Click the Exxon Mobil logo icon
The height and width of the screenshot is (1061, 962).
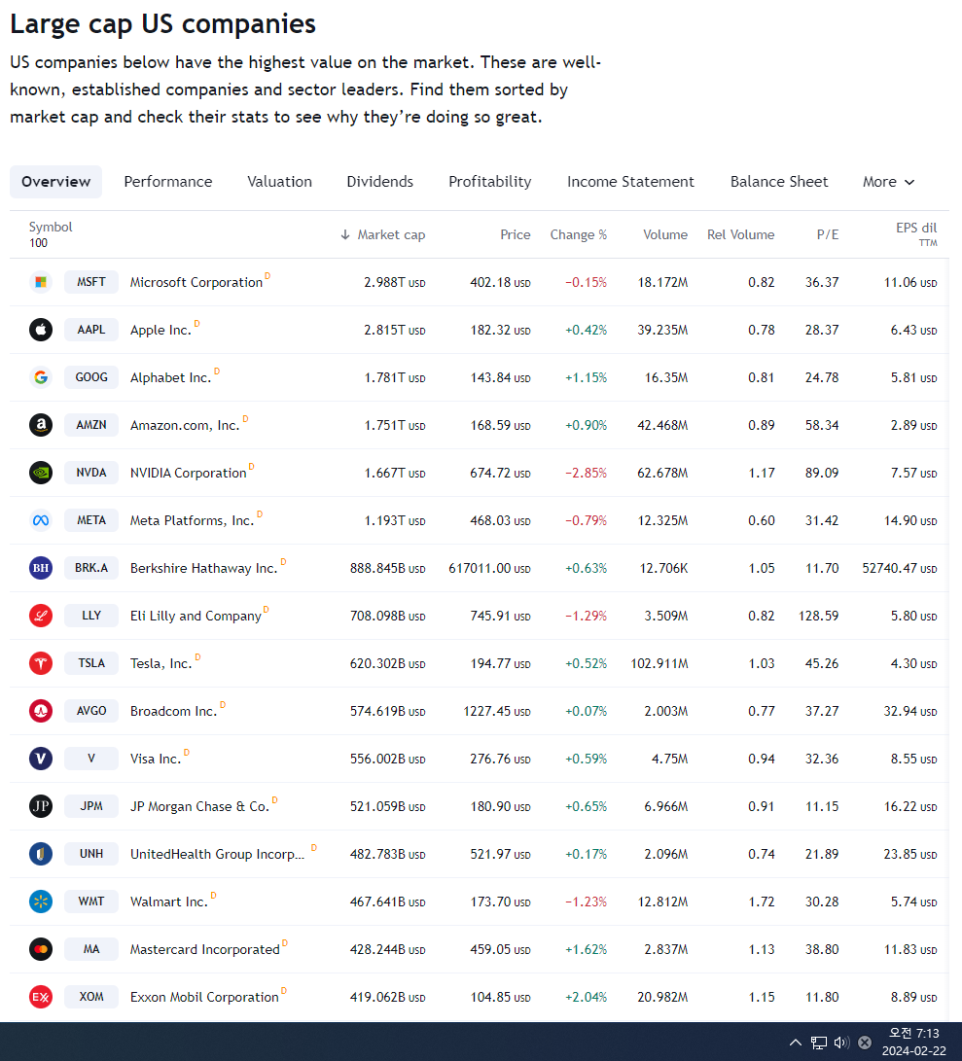point(41,997)
